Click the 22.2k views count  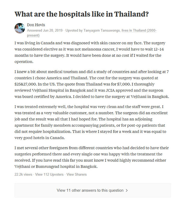click(24, 174)
